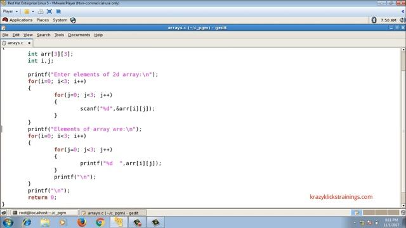The image size is (406, 228).
Task: Enter VMware full screen mode icon
Action: pos(49,11)
